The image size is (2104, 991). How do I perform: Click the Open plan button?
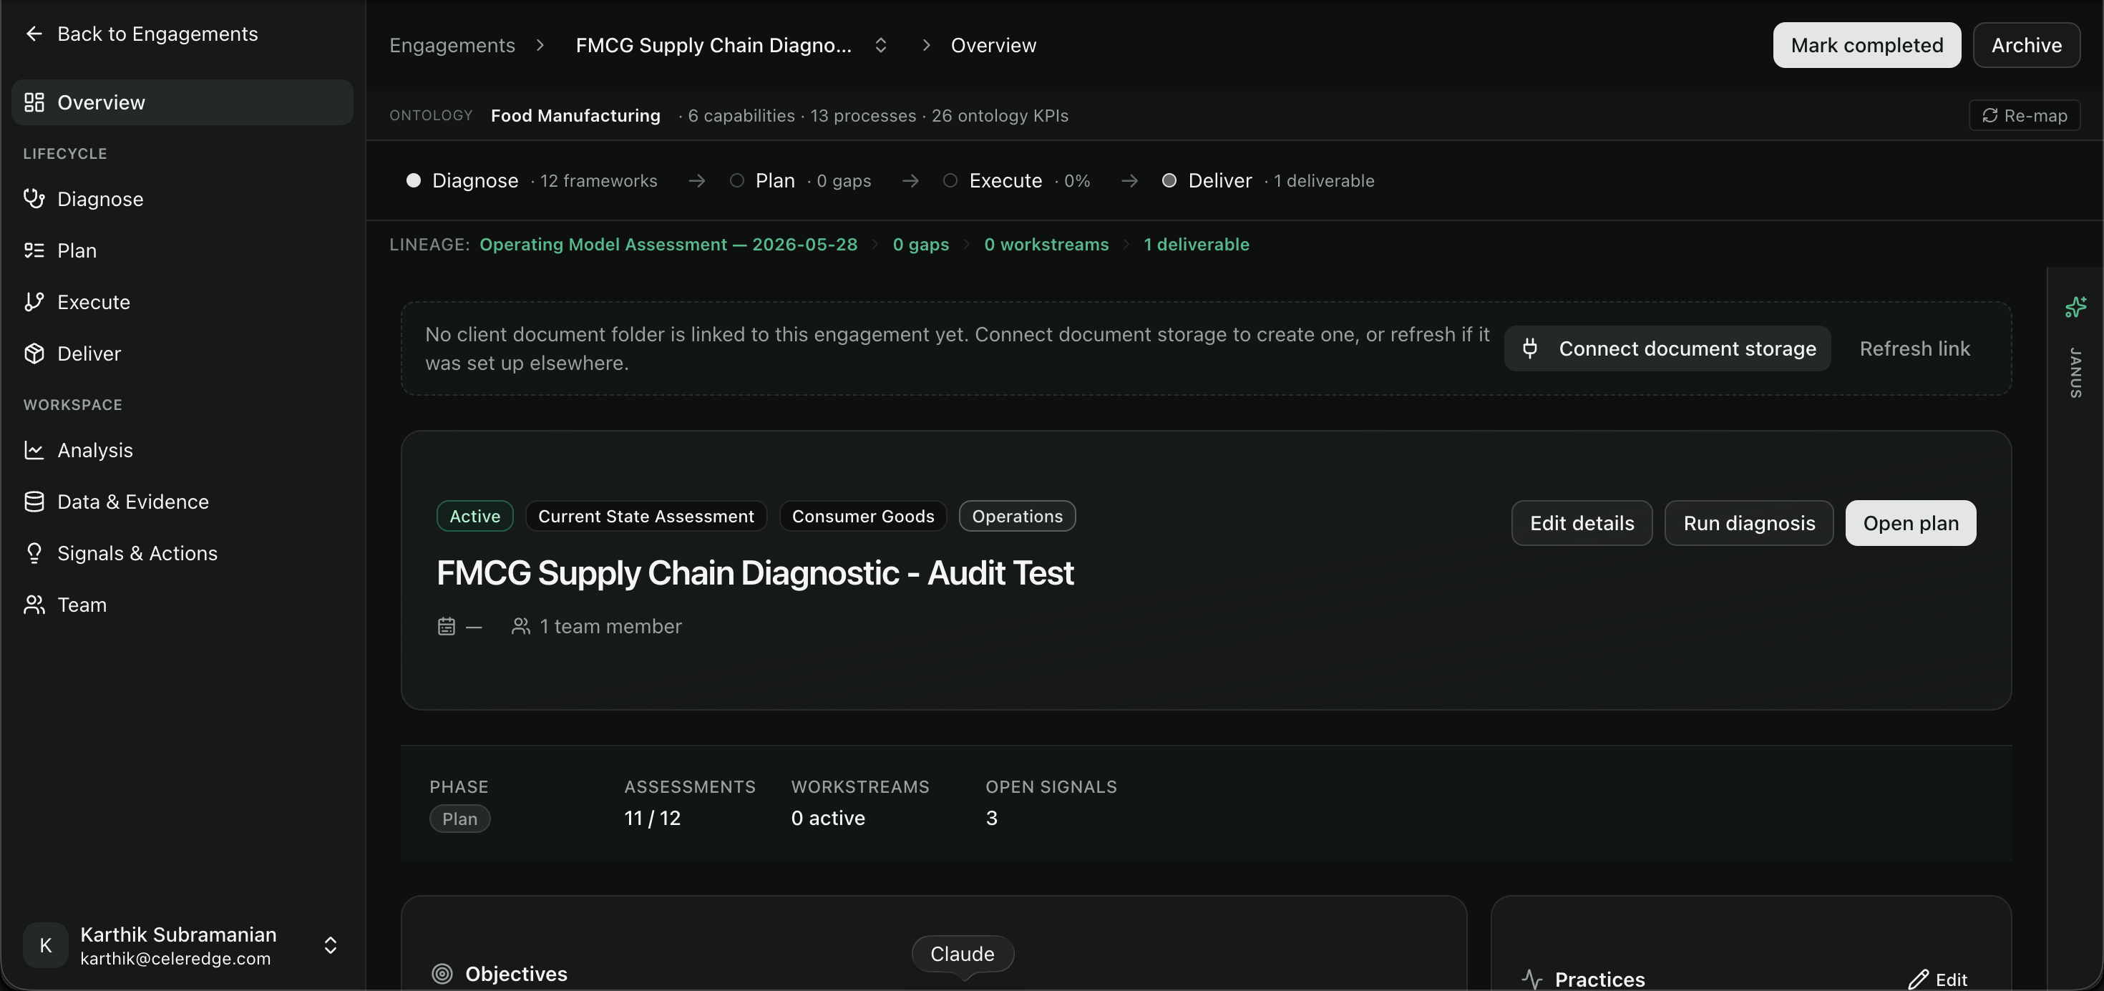(1911, 522)
